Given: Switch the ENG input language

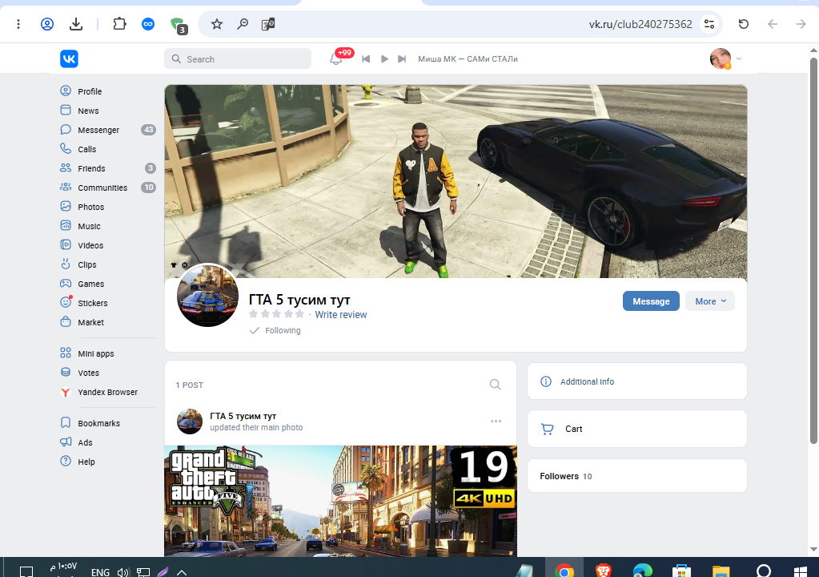Looking at the screenshot, I should click(x=100, y=572).
